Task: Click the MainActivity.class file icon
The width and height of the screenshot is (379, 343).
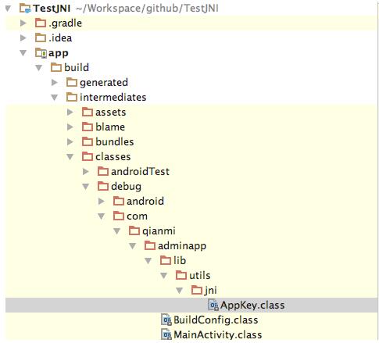Action: pos(166,334)
